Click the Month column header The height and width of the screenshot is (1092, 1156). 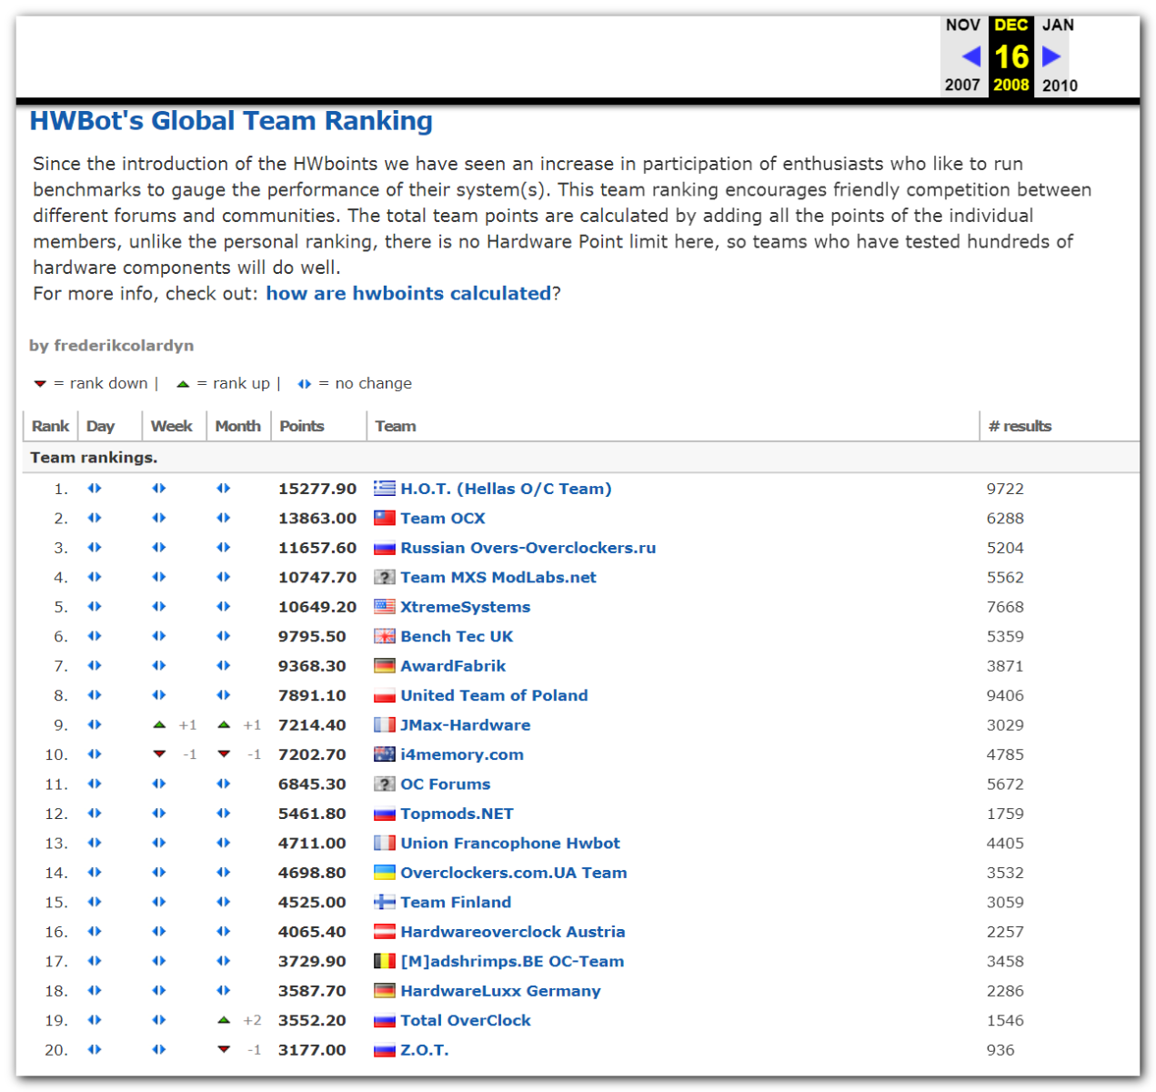click(x=237, y=426)
